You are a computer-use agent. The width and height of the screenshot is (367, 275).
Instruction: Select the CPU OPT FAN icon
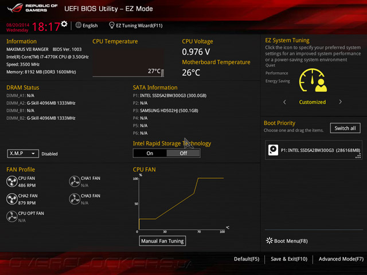(x=11, y=217)
